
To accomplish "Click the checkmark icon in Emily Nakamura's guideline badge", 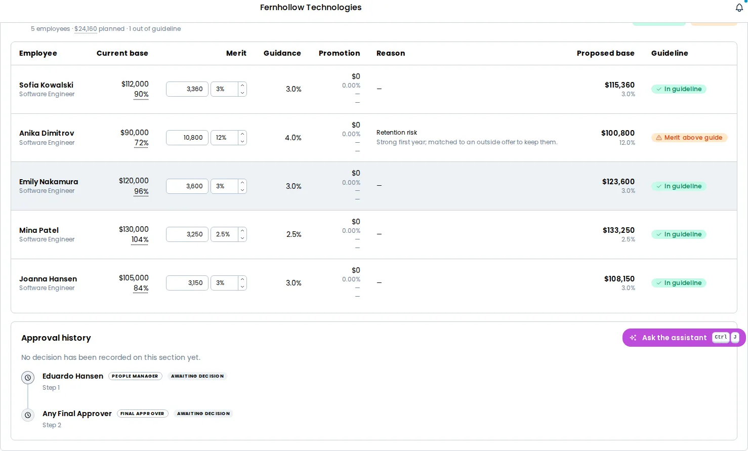I will pyautogui.click(x=659, y=186).
